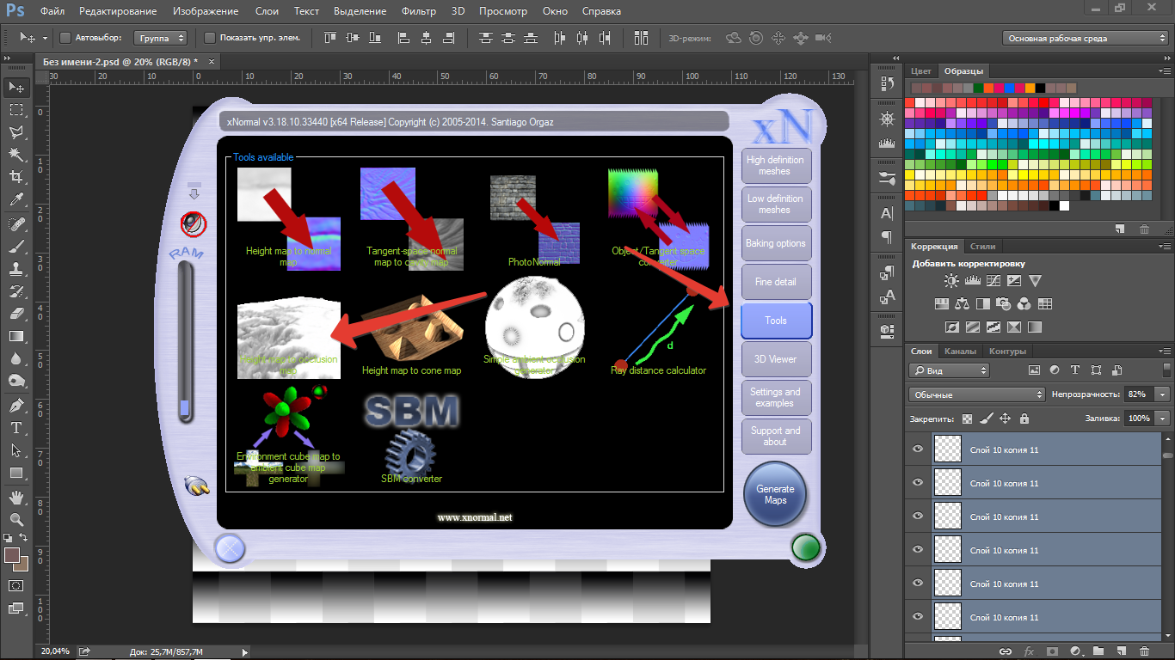1175x660 pixels.
Task: Open the Фильтр menu
Action: pyautogui.click(x=418, y=11)
